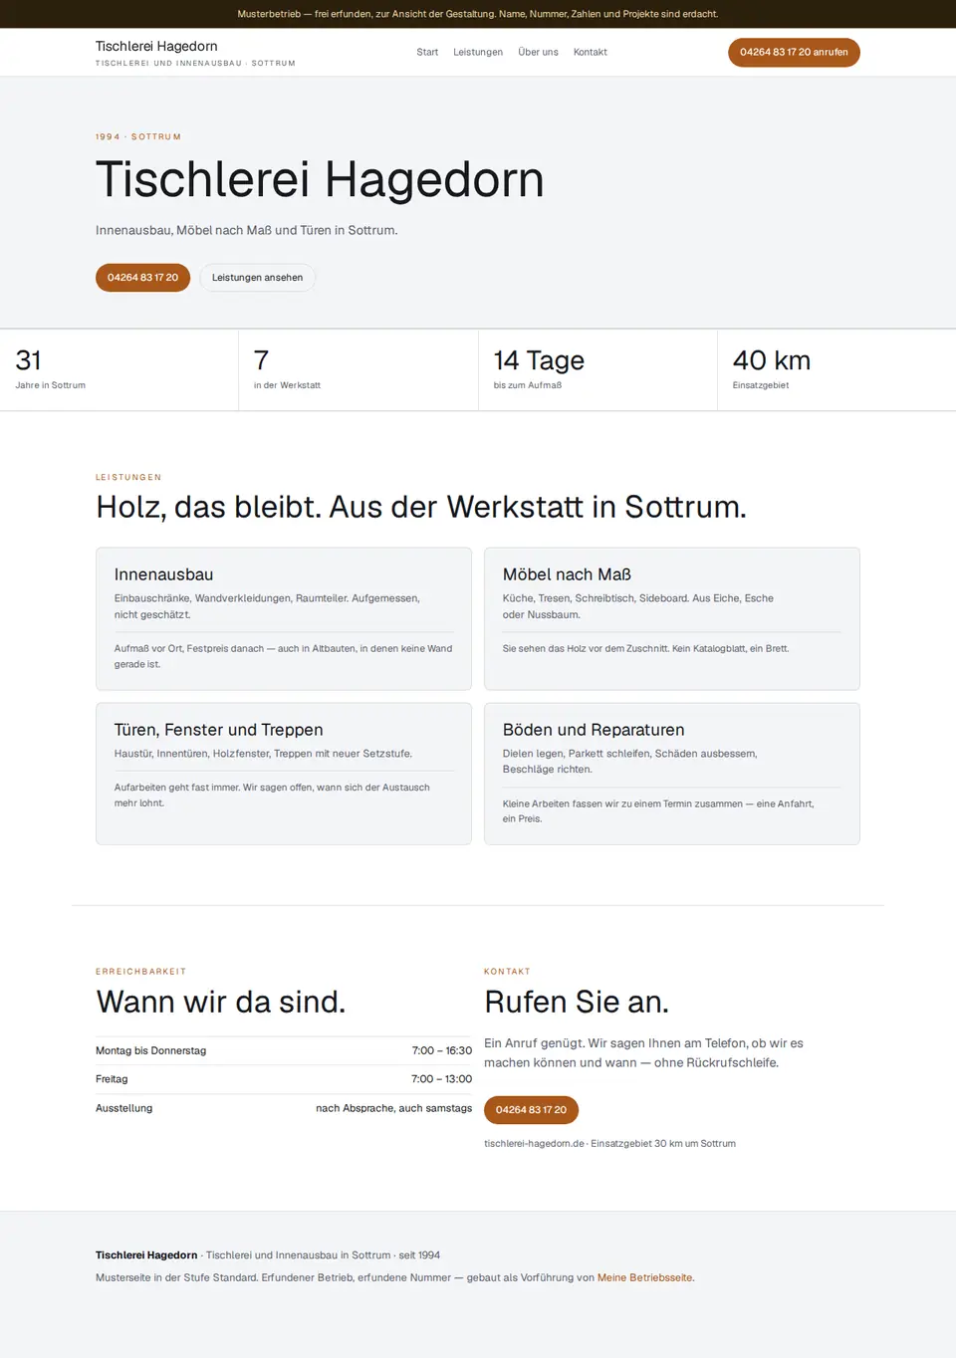Viewport: 956px width, 1358px height.
Task: Click the 'Kleine Arbeiten fassen wir' card text
Action: tap(658, 811)
